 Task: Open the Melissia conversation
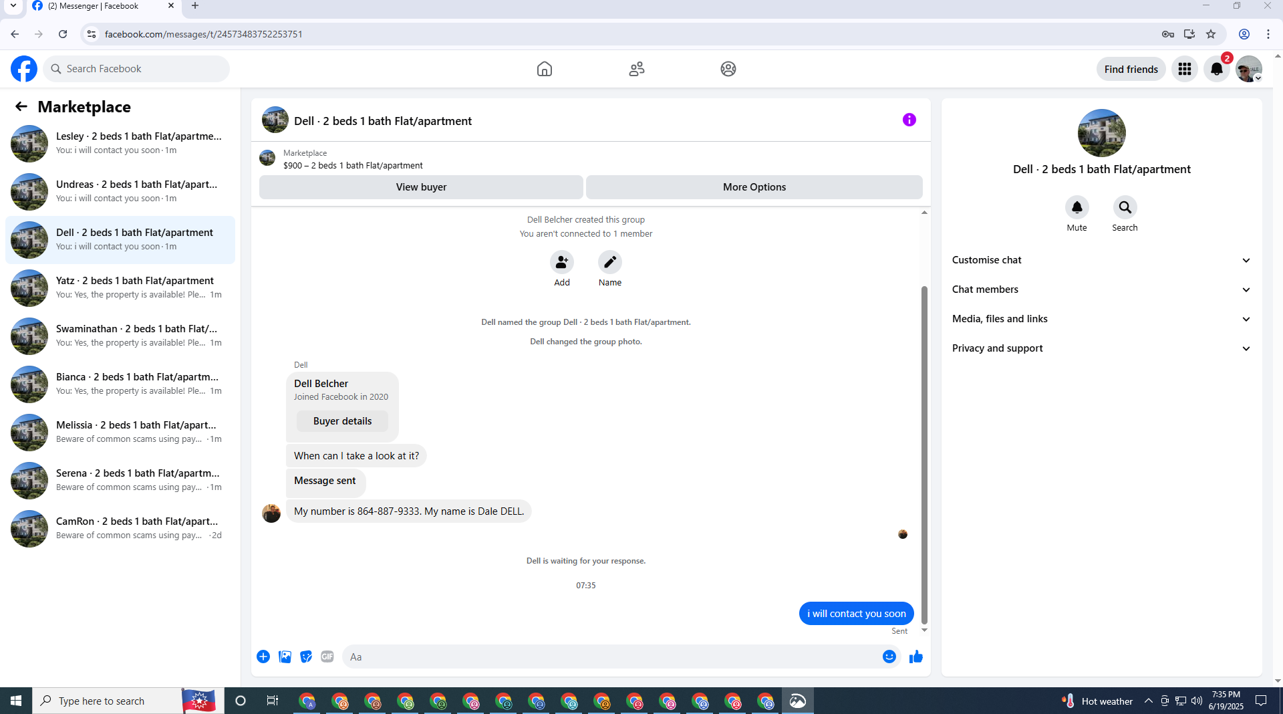[120, 432]
